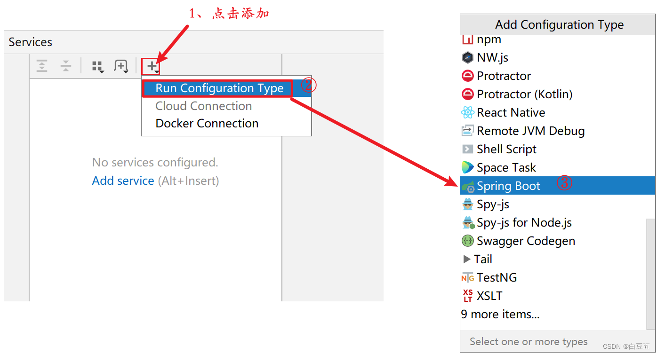Show 9 more items in list
The width and height of the screenshot is (657, 354).
click(500, 314)
